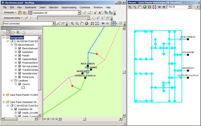The width and height of the screenshot is (201, 126).
Task: Click the trace network tool icon beside Find Connected
Action: pyautogui.click(x=58, y=23)
